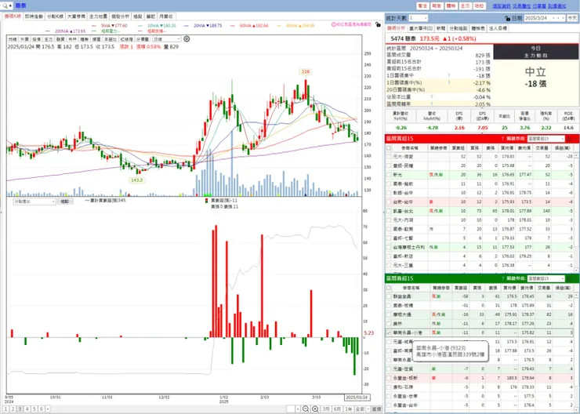Click the 重置 button
The height and width of the screenshot is (414, 580).
(376, 409)
